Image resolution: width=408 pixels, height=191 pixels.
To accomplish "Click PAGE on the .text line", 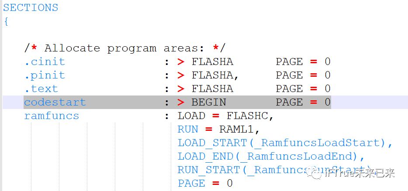I will [289, 89].
